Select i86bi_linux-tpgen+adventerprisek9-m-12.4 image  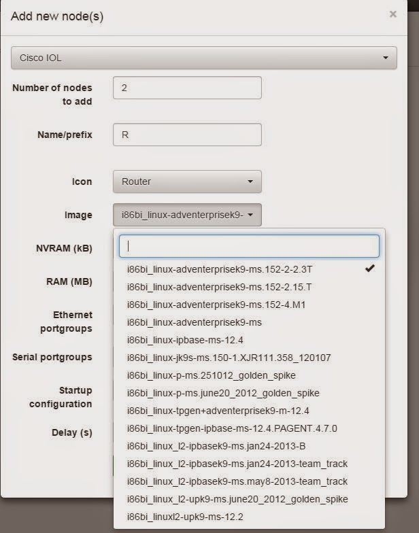249,411
